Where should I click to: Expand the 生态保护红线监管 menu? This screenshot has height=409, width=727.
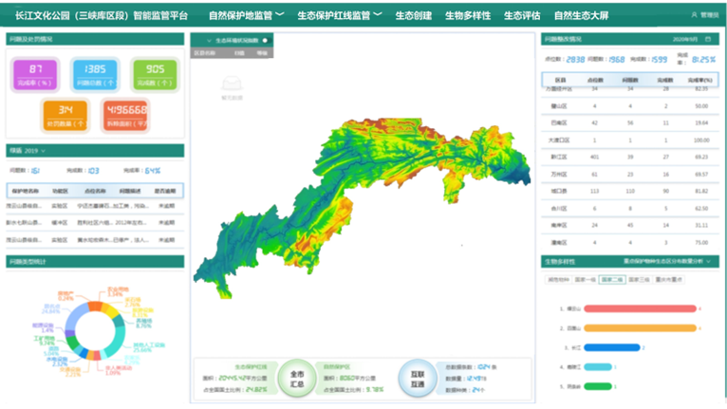coord(339,16)
